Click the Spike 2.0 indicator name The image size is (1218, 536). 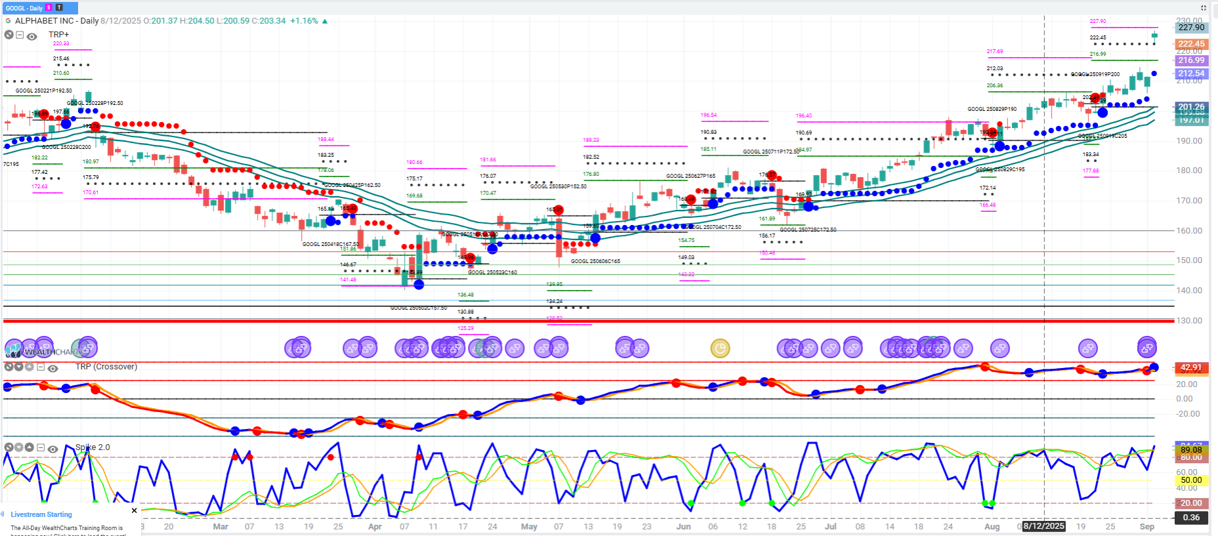[x=93, y=447]
